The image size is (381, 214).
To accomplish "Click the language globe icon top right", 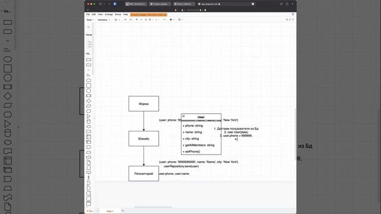I will tap(293, 14).
